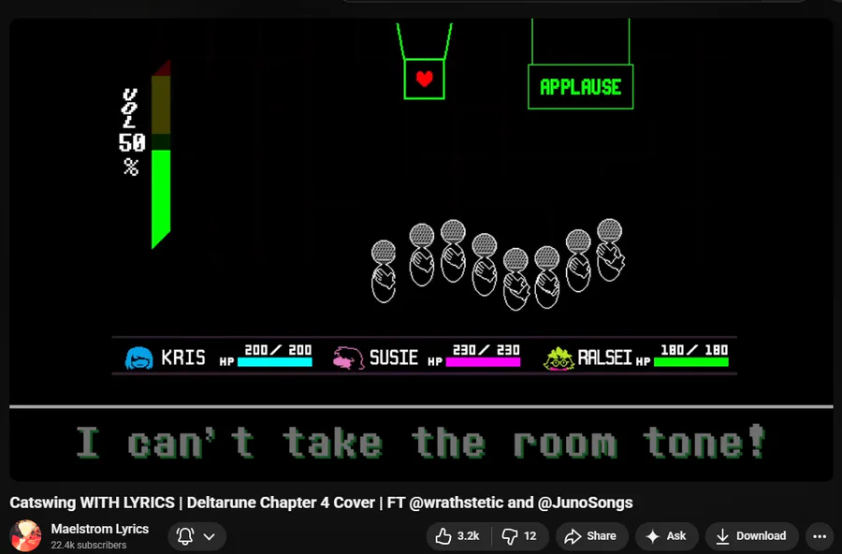Click the "200/ 200" HP value

pos(278,350)
